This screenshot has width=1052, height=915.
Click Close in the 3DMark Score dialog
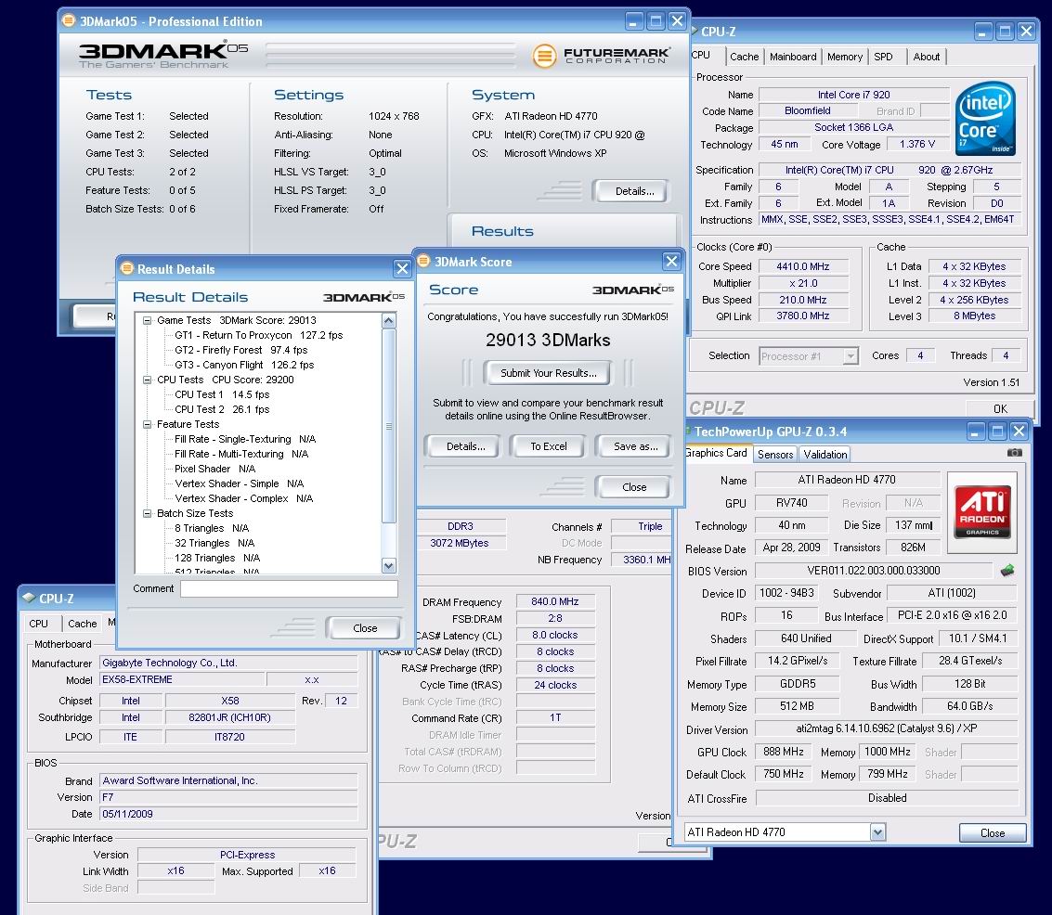[x=633, y=487]
